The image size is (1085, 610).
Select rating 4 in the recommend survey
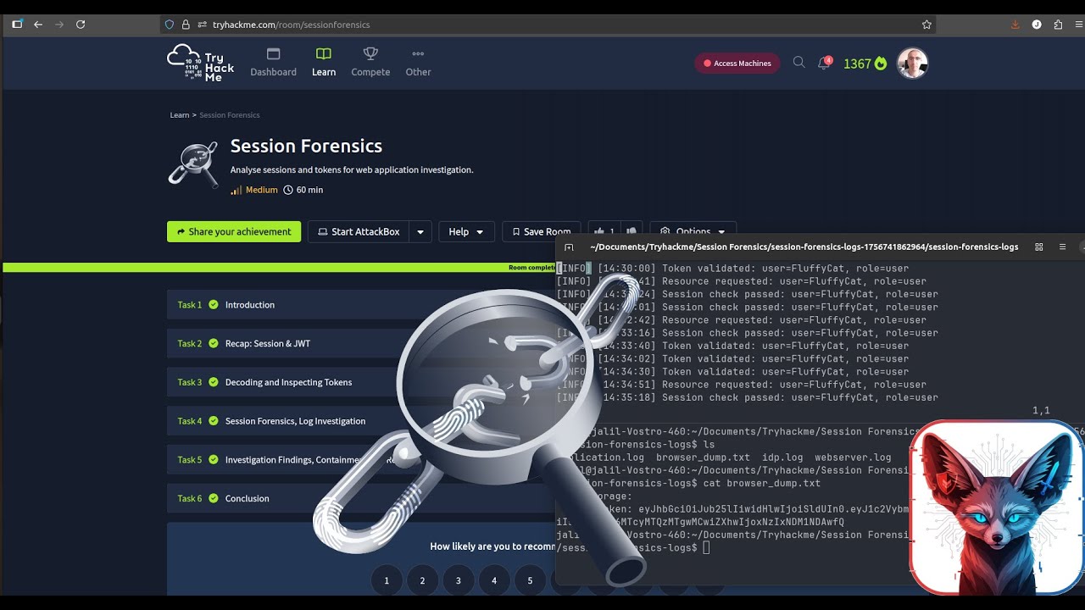pyautogui.click(x=494, y=580)
